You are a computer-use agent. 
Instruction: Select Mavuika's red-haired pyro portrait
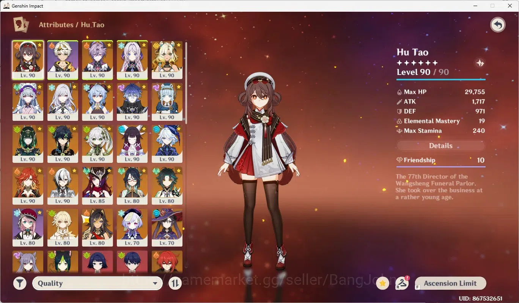28,186
